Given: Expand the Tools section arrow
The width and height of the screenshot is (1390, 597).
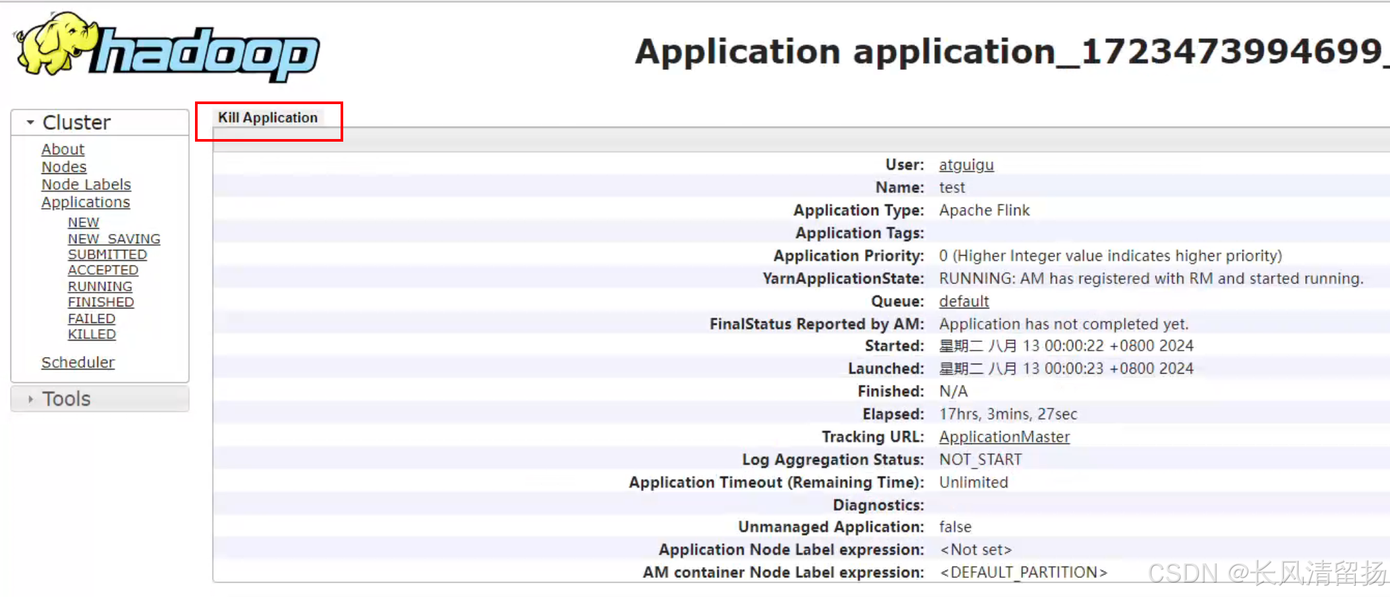Looking at the screenshot, I should (x=30, y=399).
